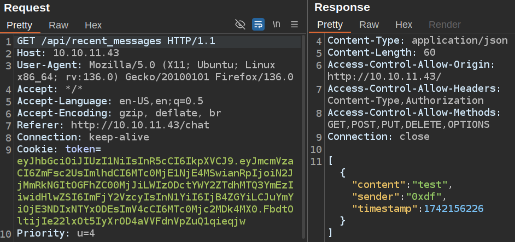Open the Response Render tab
Viewport: 515px width, 242px height.
(444, 25)
